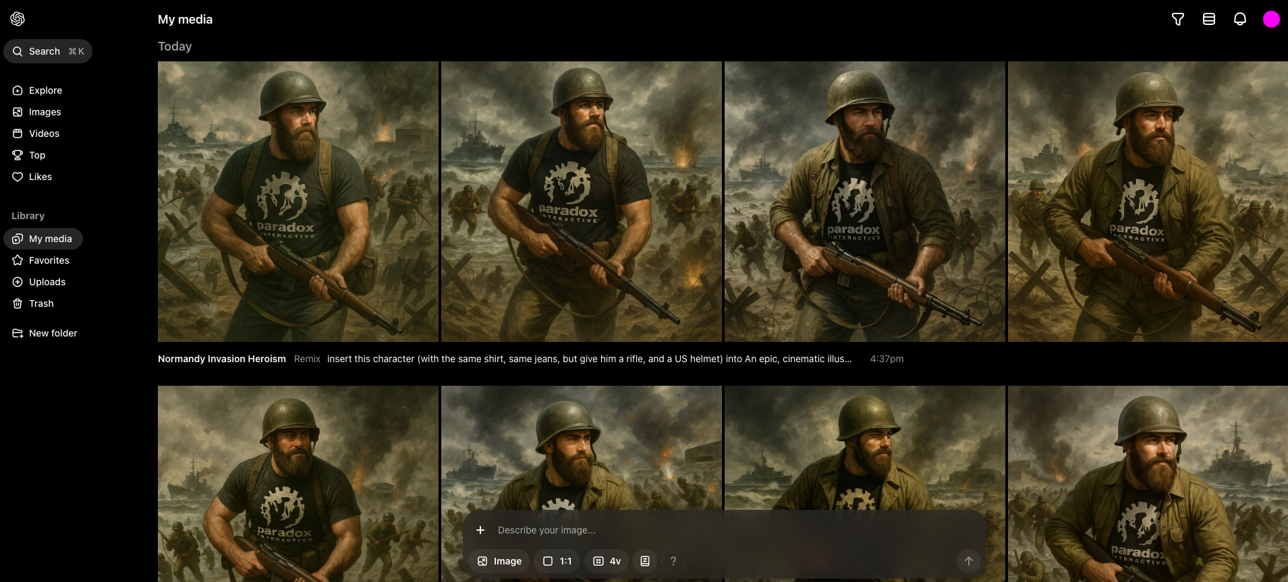Screen dimensions: 1288x582
Task: Open the magenta profile avatar
Action: coord(1271,20)
